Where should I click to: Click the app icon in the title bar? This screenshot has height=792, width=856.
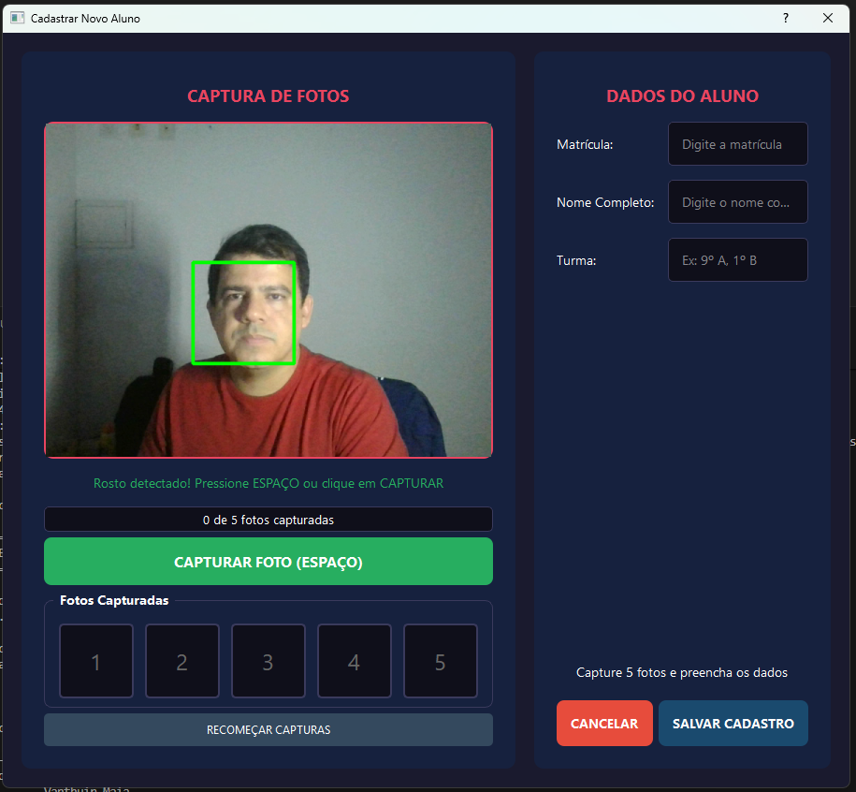[x=17, y=18]
